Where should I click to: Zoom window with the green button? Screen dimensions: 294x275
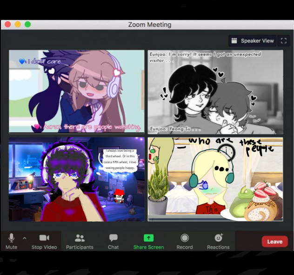28,24
